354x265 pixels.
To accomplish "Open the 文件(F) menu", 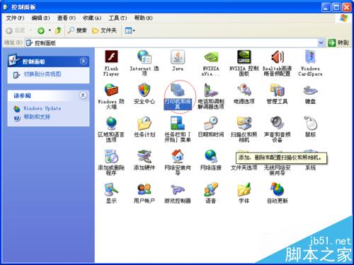I will tap(15, 18).
